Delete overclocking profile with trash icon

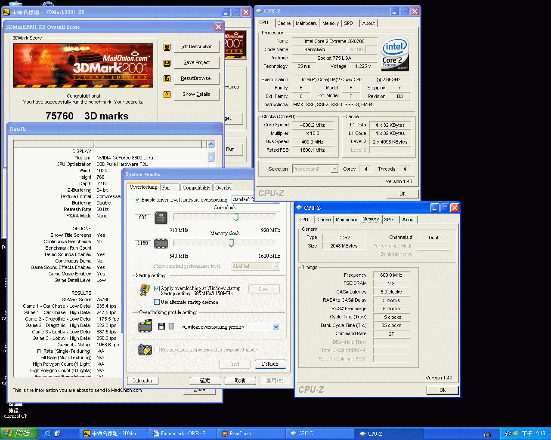pyautogui.click(x=171, y=327)
